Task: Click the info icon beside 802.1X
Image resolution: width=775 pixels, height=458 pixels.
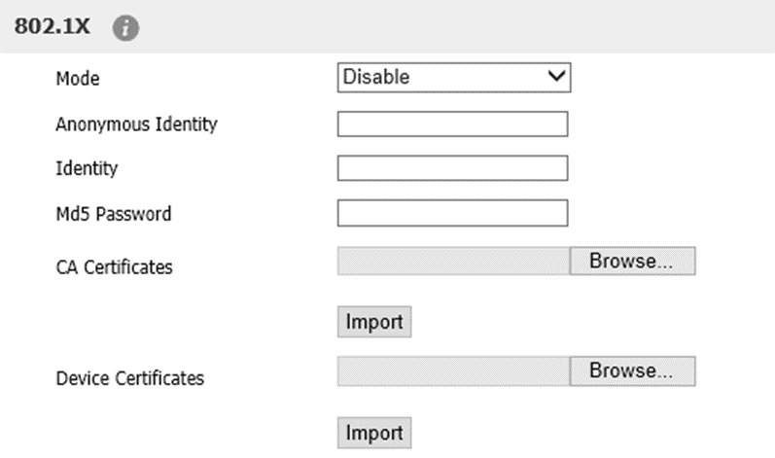Action: tap(125, 27)
